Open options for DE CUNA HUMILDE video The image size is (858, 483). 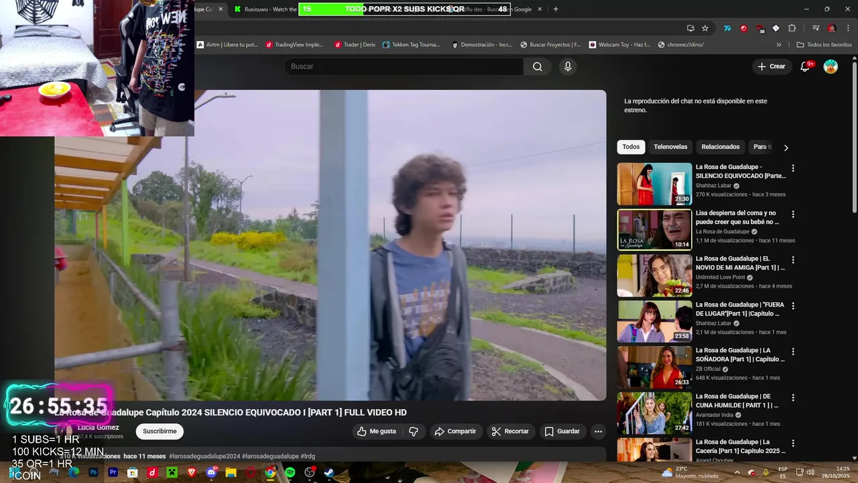[x=793, y=398]
